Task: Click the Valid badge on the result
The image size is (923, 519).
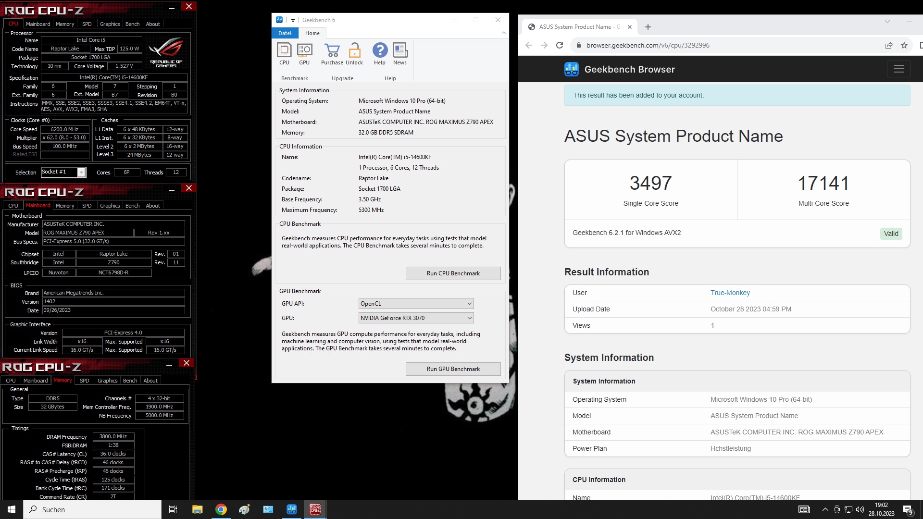Action: [891, 234]
